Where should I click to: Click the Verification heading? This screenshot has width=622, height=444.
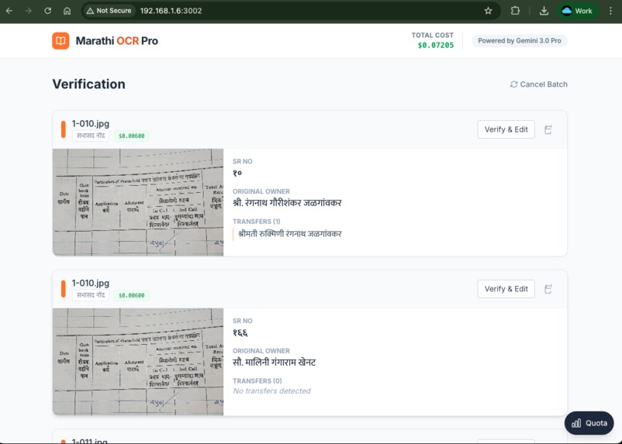[89, 84]
